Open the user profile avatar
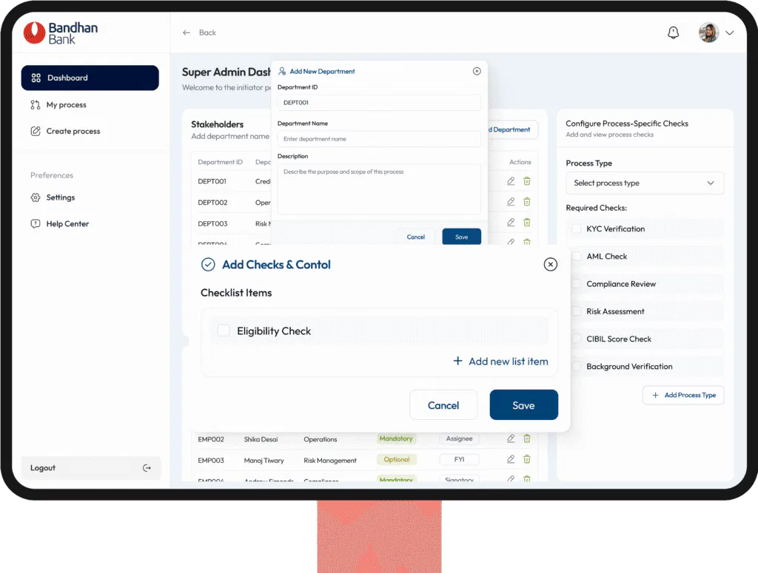Screen dimensions: 758x573 tap(708, 33)
